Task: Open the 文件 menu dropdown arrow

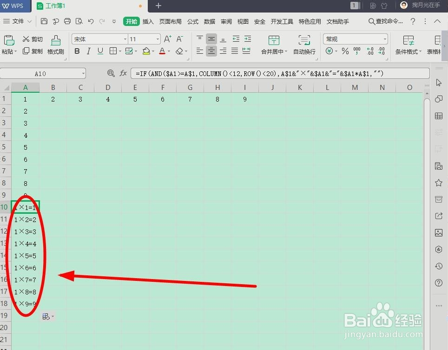Action: [x=29, y=21]
